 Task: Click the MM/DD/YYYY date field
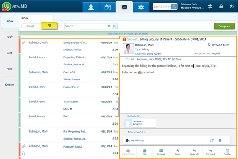162,7
